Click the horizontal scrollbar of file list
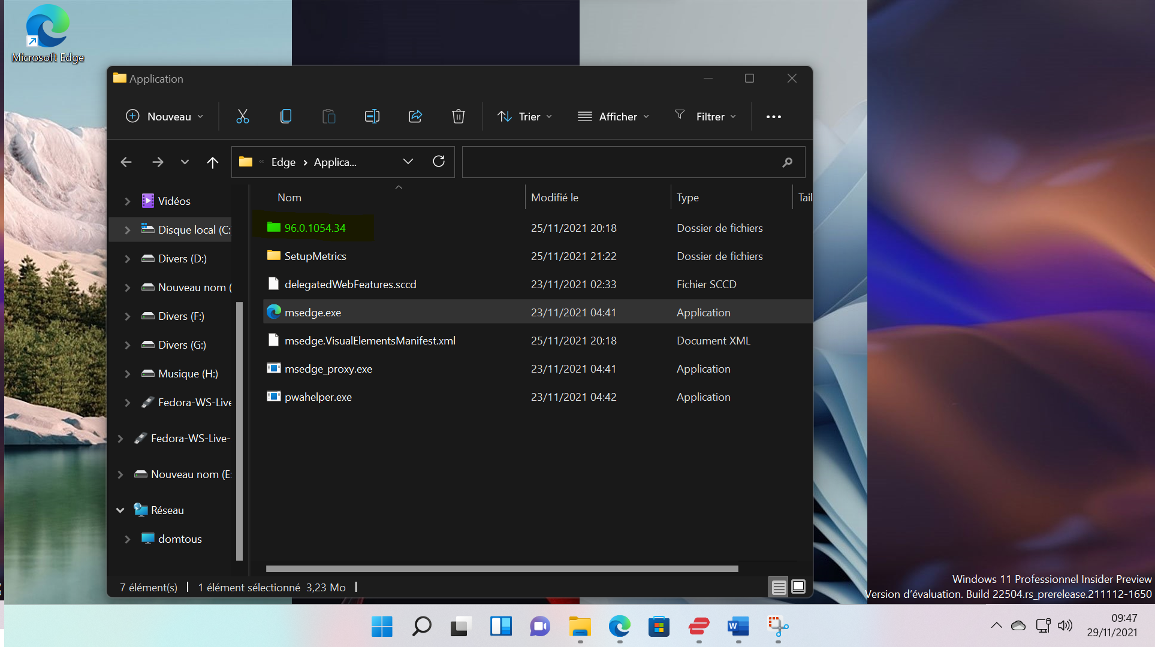Screen dimensions: 1155x647 point(502,569)
